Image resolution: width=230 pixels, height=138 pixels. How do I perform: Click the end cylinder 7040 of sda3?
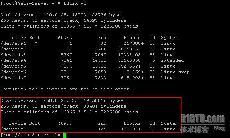click(x=101, y=55)
